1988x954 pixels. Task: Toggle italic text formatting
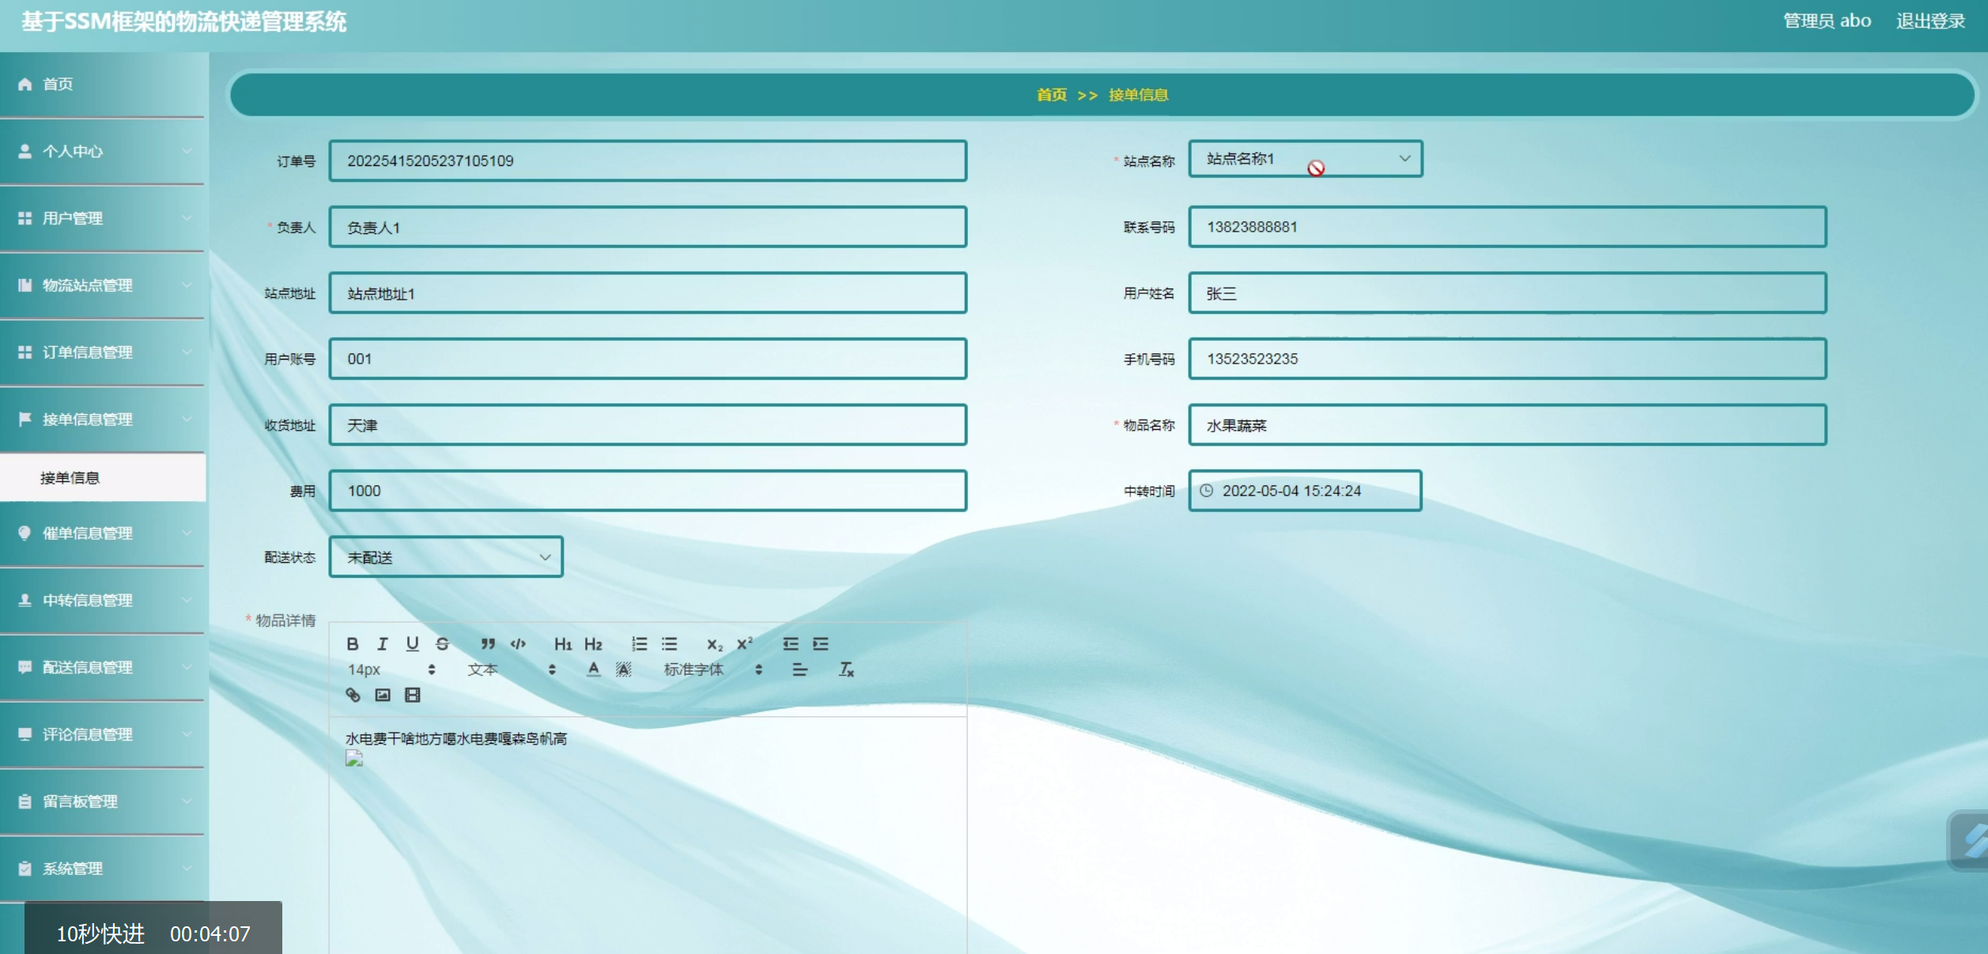point(383,644)
